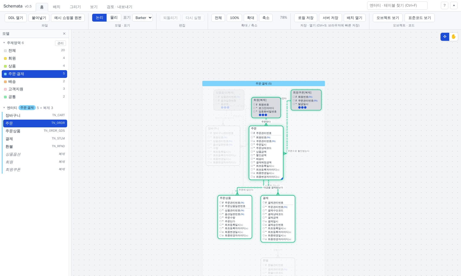The height and width of the screenshot is (276, 461).
Task: Tick the 발급일시 checkbox in 회원쿠폰[복제] entity
Action: click(x=294, y=104)
